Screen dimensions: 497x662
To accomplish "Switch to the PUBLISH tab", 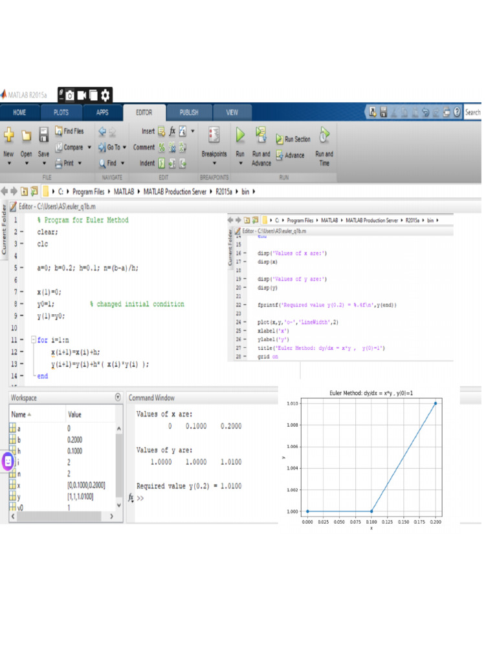I will [x=189, y=112].
